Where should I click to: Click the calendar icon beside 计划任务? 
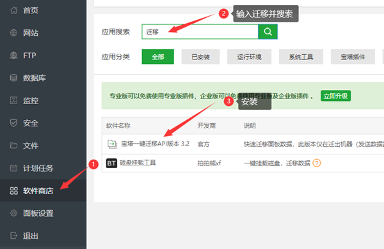click(13, 168)
